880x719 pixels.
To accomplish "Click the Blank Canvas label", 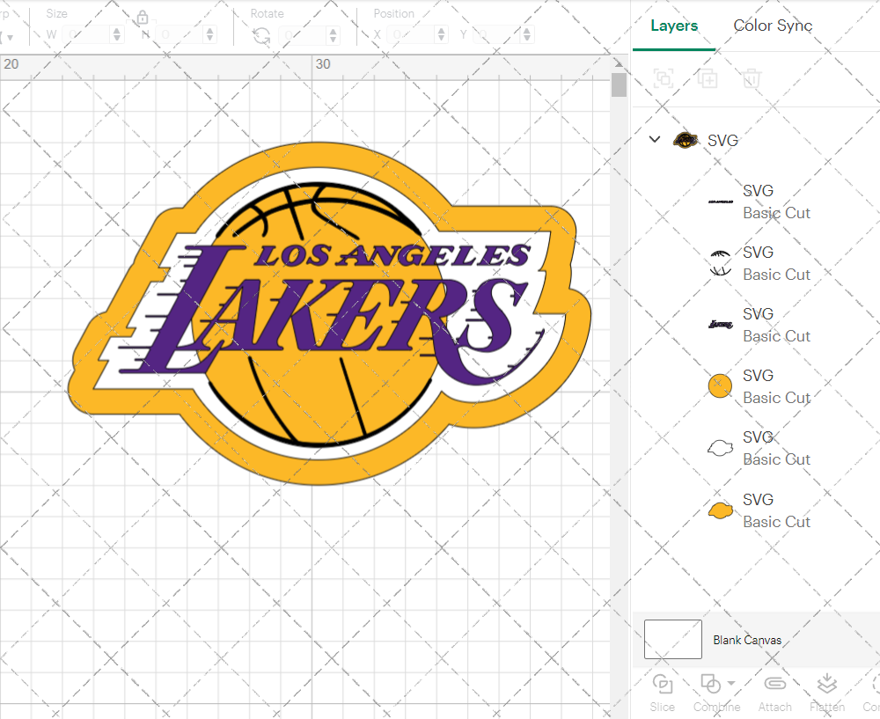I will pos(747,640).
